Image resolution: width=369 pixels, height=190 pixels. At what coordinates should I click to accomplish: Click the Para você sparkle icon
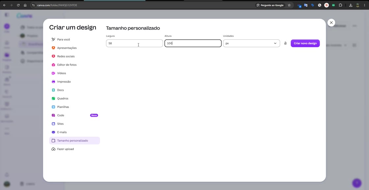[x=53, y=39]
